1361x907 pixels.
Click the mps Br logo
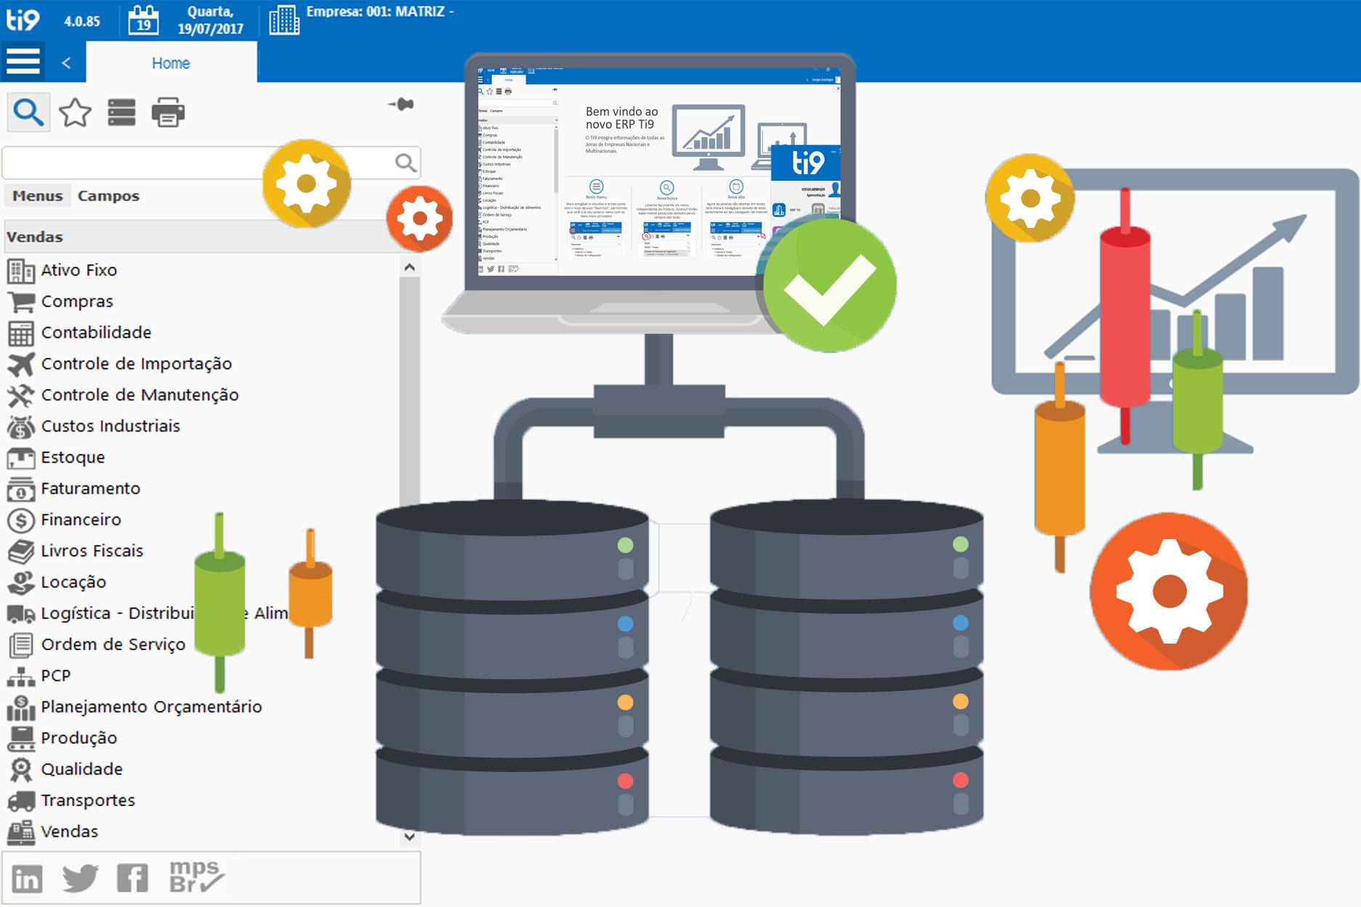tap(196, 877)
